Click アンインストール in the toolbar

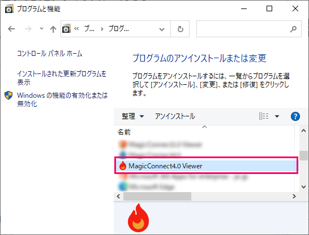click(175, 116)
